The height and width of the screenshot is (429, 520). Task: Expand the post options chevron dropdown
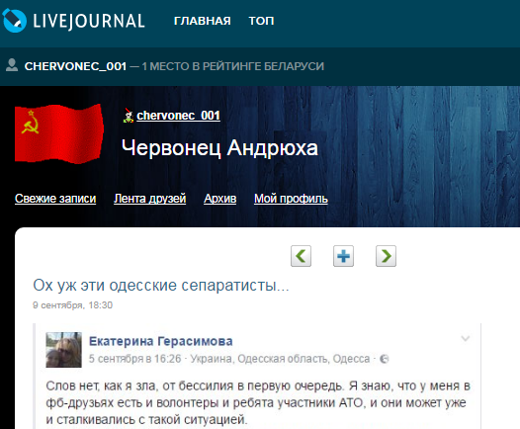(466, 338)
